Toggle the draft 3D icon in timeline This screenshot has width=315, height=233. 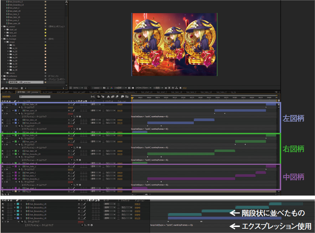point(103,97)
